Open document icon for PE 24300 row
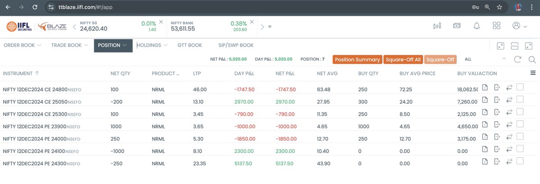The image size is (540, 184). (485, 161)
